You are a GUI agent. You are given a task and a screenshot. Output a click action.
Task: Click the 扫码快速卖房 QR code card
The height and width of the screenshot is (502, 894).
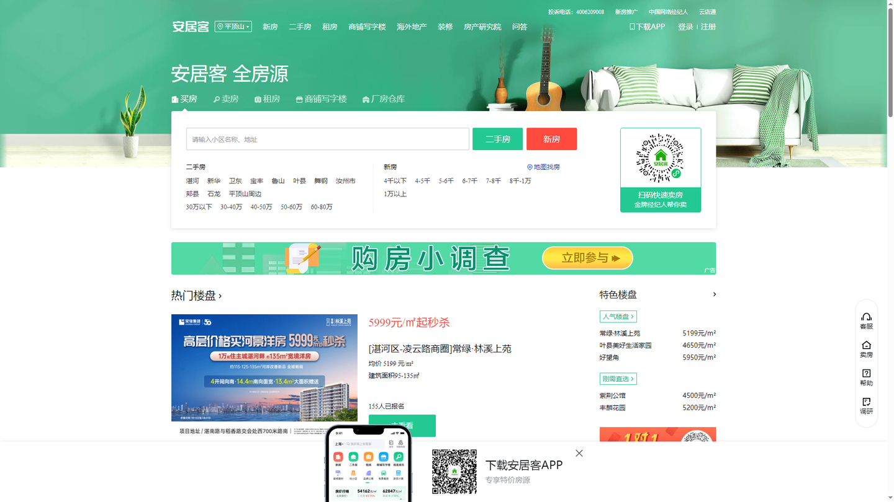click(661, 170)
